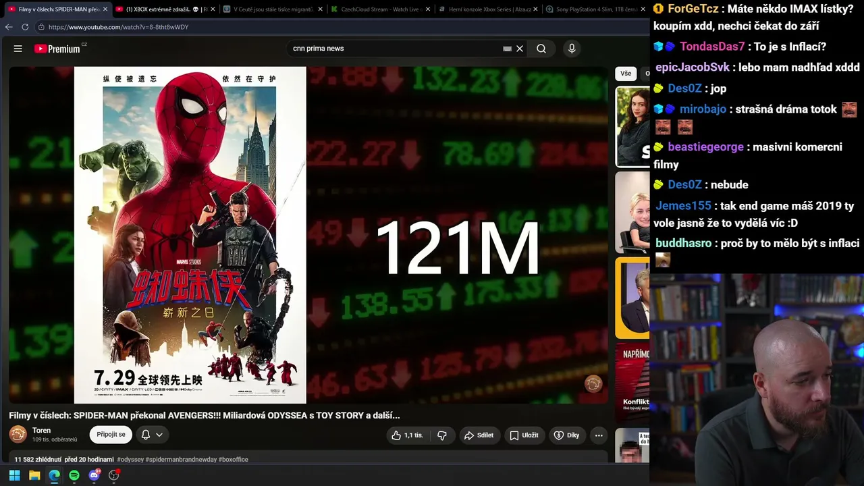The height and width of the screenshot is (486, 864).
Task: Share video with Sdílet button
Action: tap(479, 435)
